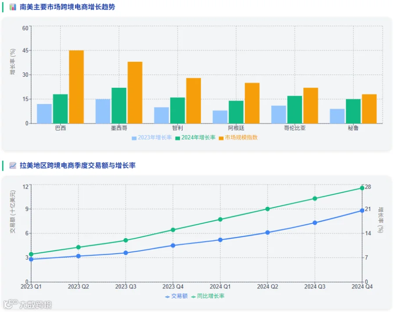Click the green 2024 bar for 墨西哥
The width and height of the screenshot is (395, 312).
click(x=119, y=105)
